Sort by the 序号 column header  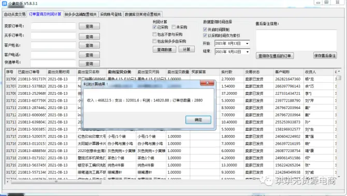11,72
